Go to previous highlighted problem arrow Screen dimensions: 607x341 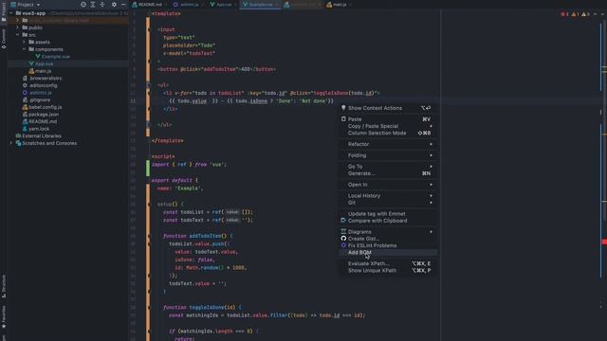tap(595, 14)
